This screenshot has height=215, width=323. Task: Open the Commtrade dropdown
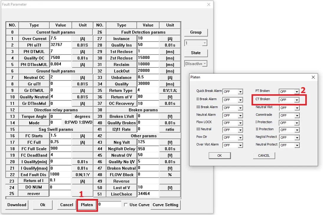289,115
